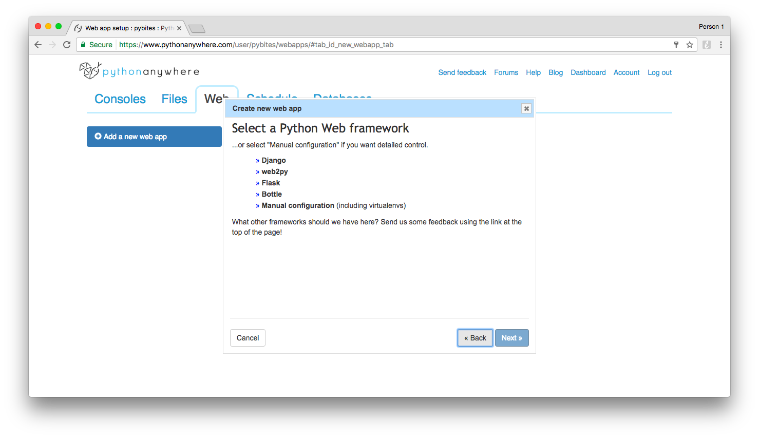Open the Files tab
This screenshot has width=759, height=438.
click(174, 99)
